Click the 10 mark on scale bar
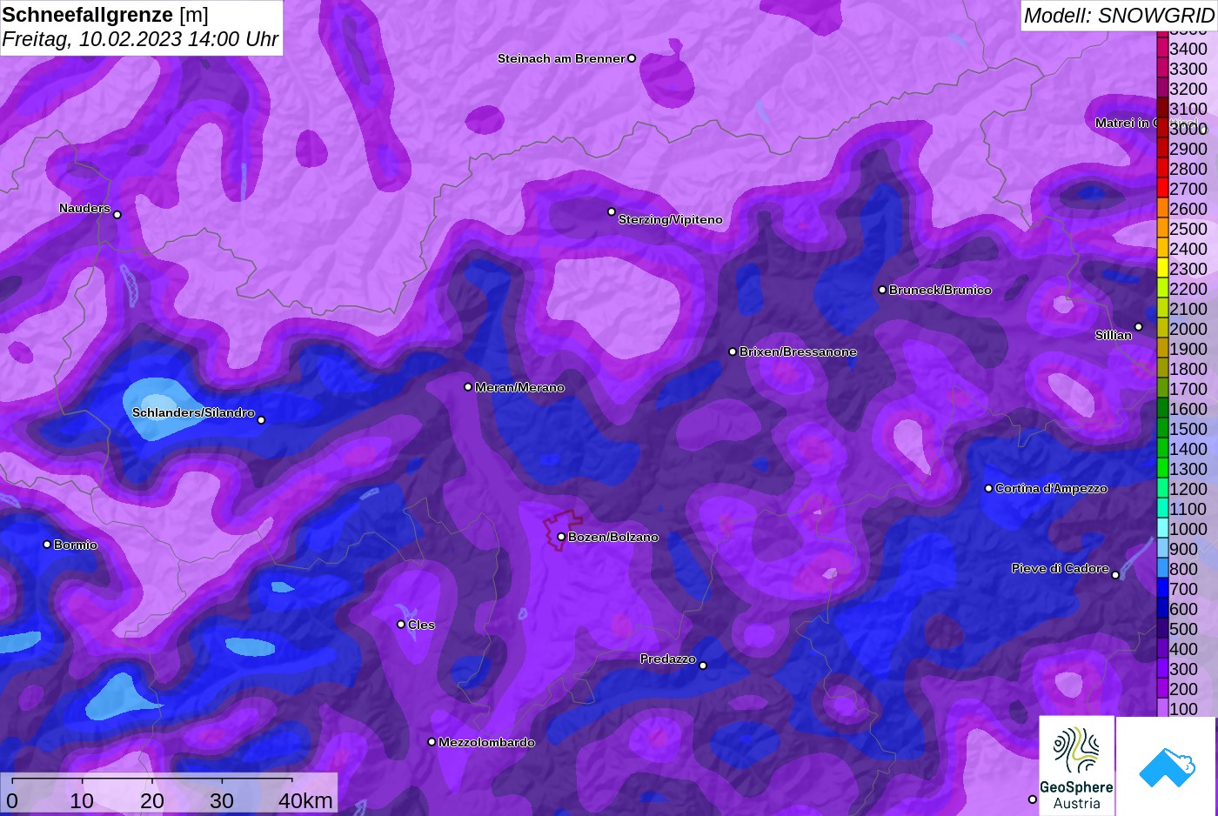Viewport: 1218px width, 816px height. point(82,800)
